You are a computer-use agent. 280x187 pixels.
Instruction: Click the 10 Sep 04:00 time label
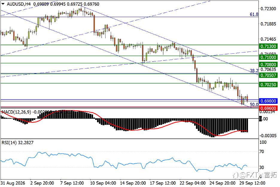(103, 183)
